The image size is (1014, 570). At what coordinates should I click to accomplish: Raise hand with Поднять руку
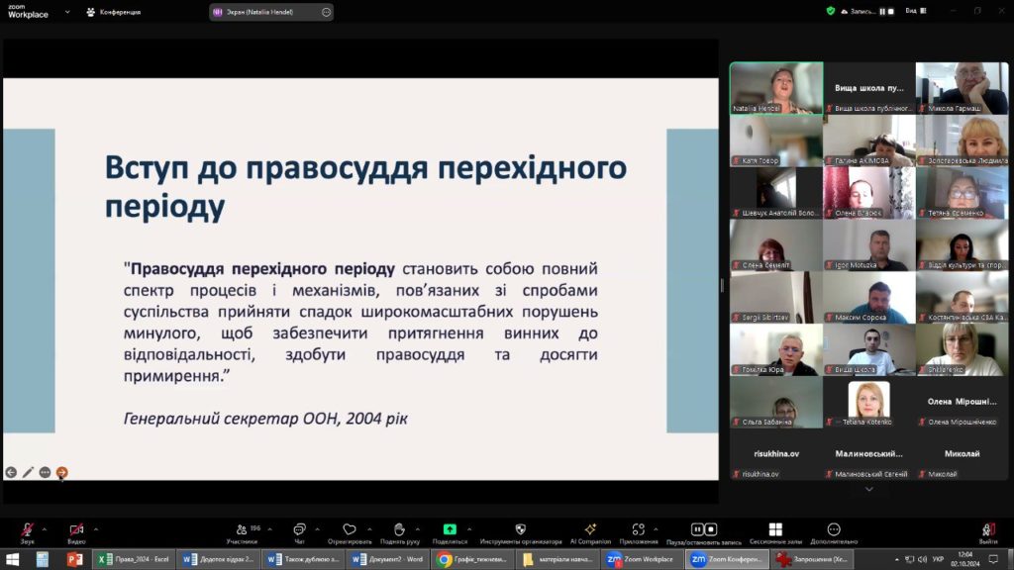coord(399,530)
